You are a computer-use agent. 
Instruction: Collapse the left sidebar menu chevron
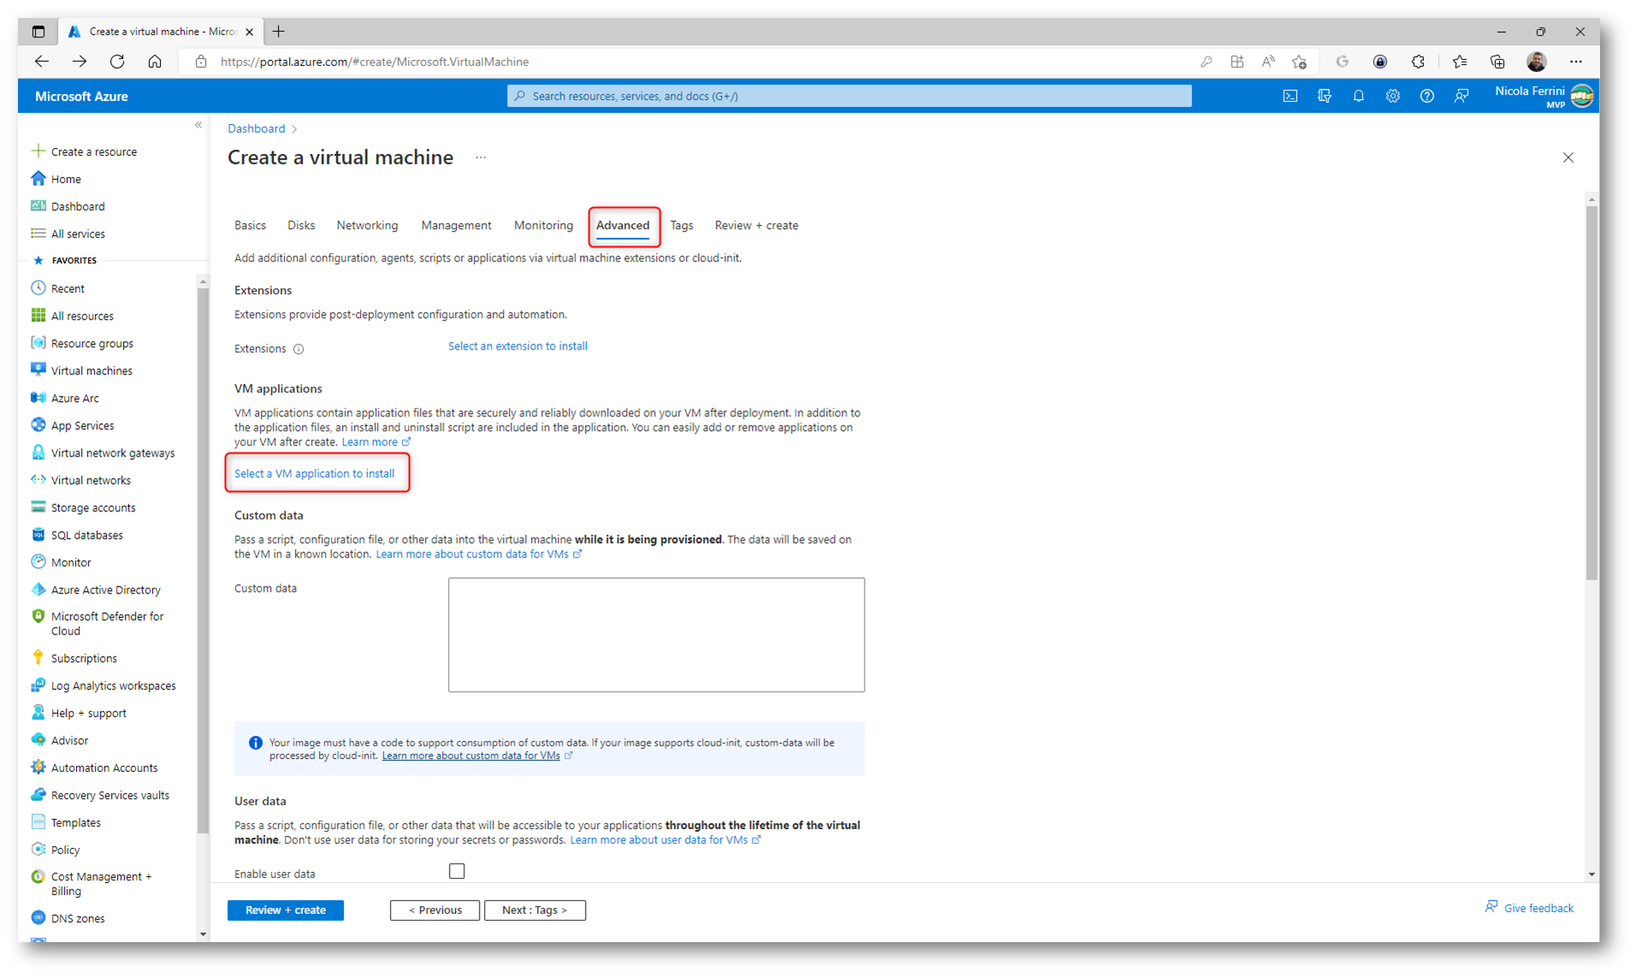point(198,126)
